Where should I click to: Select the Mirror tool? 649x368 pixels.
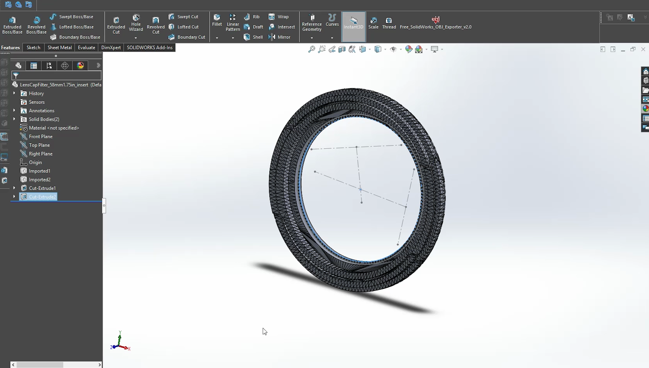coord(279,37)
